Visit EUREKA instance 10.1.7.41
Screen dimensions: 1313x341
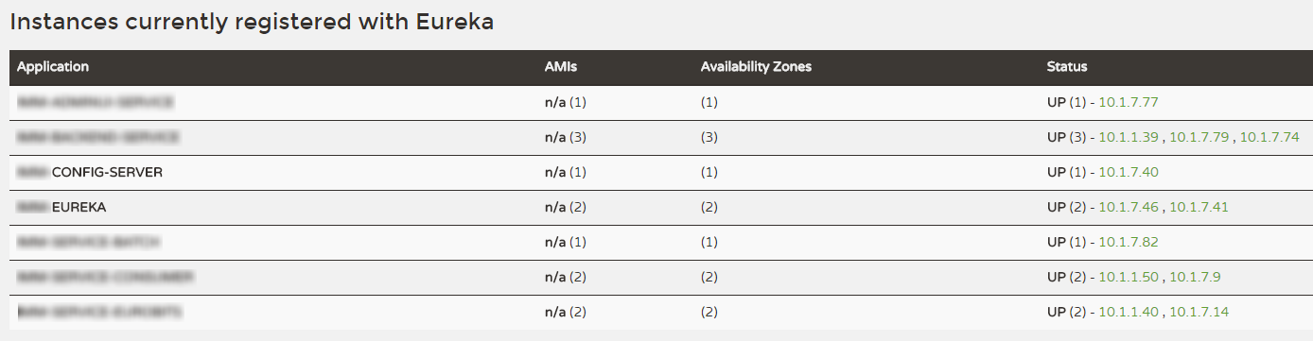(1199, 207)
